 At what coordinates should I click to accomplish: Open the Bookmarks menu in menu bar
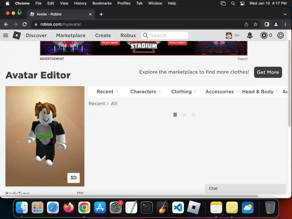(102, 3)
